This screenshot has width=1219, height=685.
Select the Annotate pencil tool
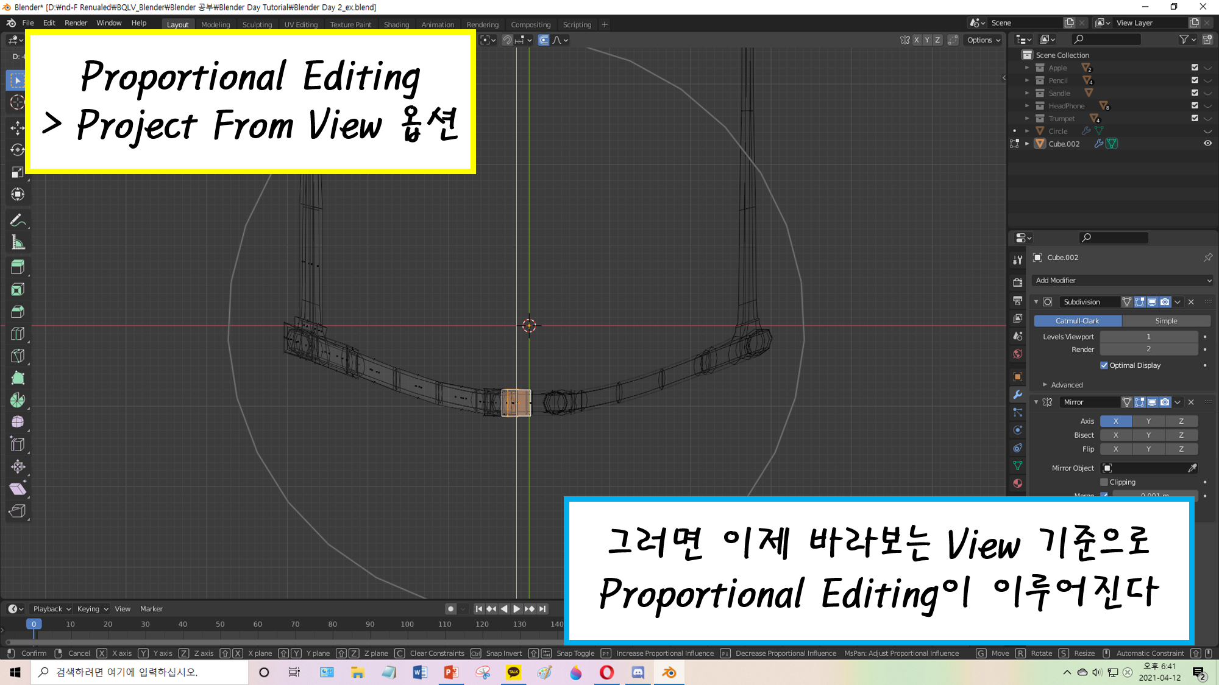17,220
